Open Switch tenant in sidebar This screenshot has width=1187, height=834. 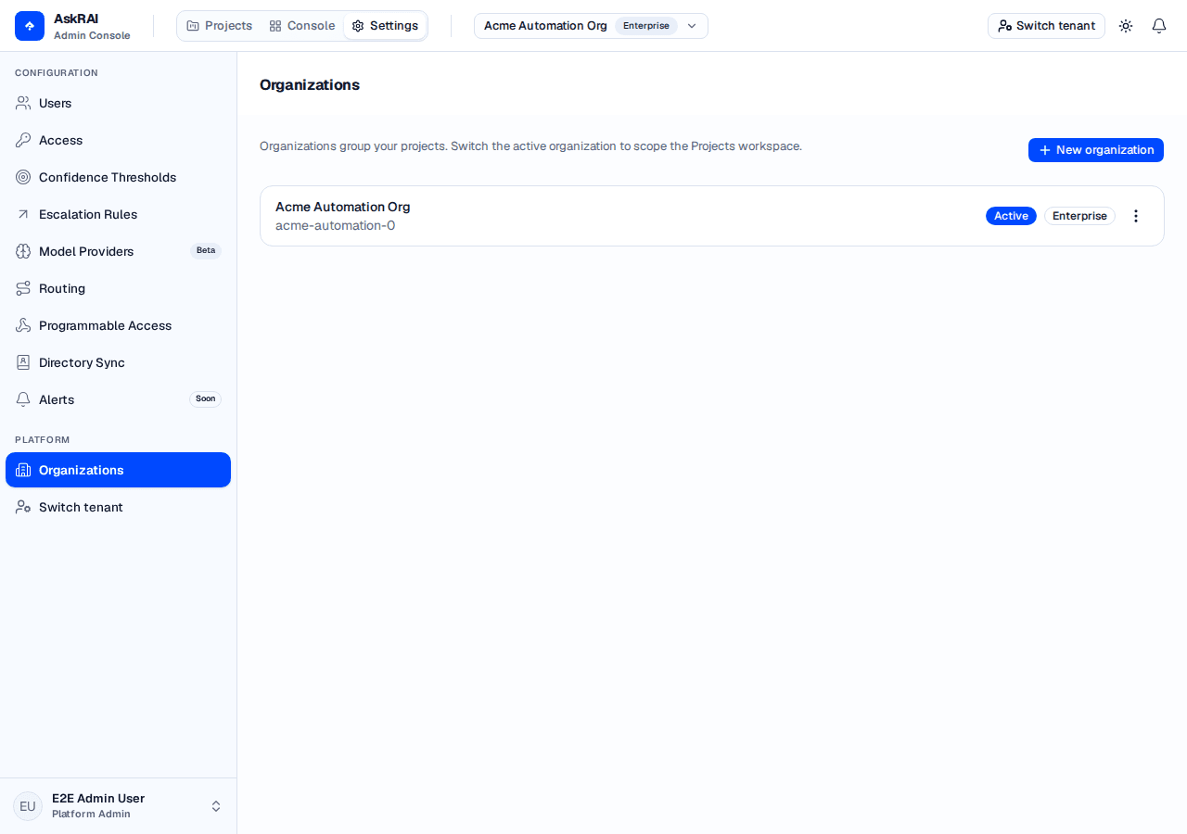point(118,507)
